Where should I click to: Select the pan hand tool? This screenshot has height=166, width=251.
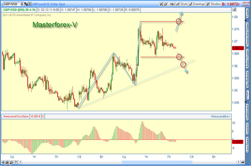tap(16, 162)
